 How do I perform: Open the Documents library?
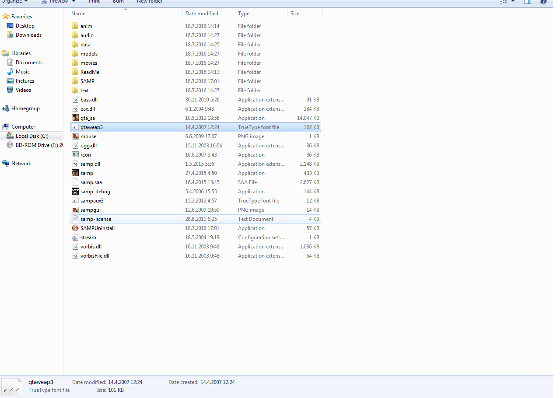(29, 63)
